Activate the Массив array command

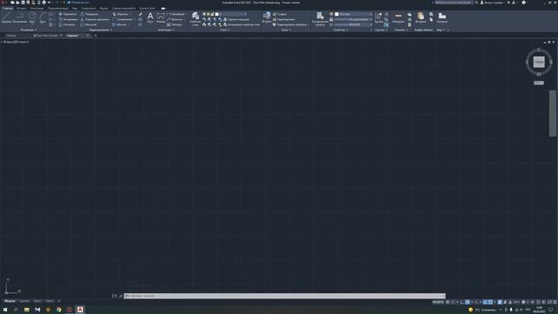click(x=119, y=24)
